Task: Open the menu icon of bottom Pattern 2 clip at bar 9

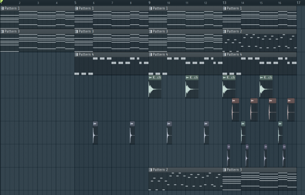Action: 150,170
